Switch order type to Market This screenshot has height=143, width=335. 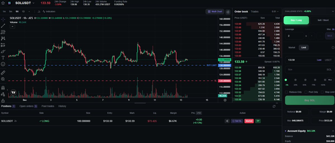tap(292, 48)
